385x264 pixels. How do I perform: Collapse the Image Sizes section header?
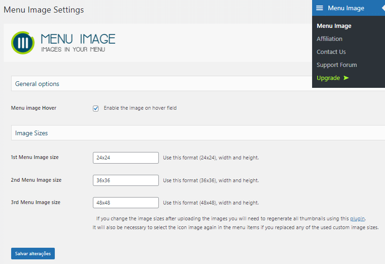pyautogui.click(x=32, y=133)
